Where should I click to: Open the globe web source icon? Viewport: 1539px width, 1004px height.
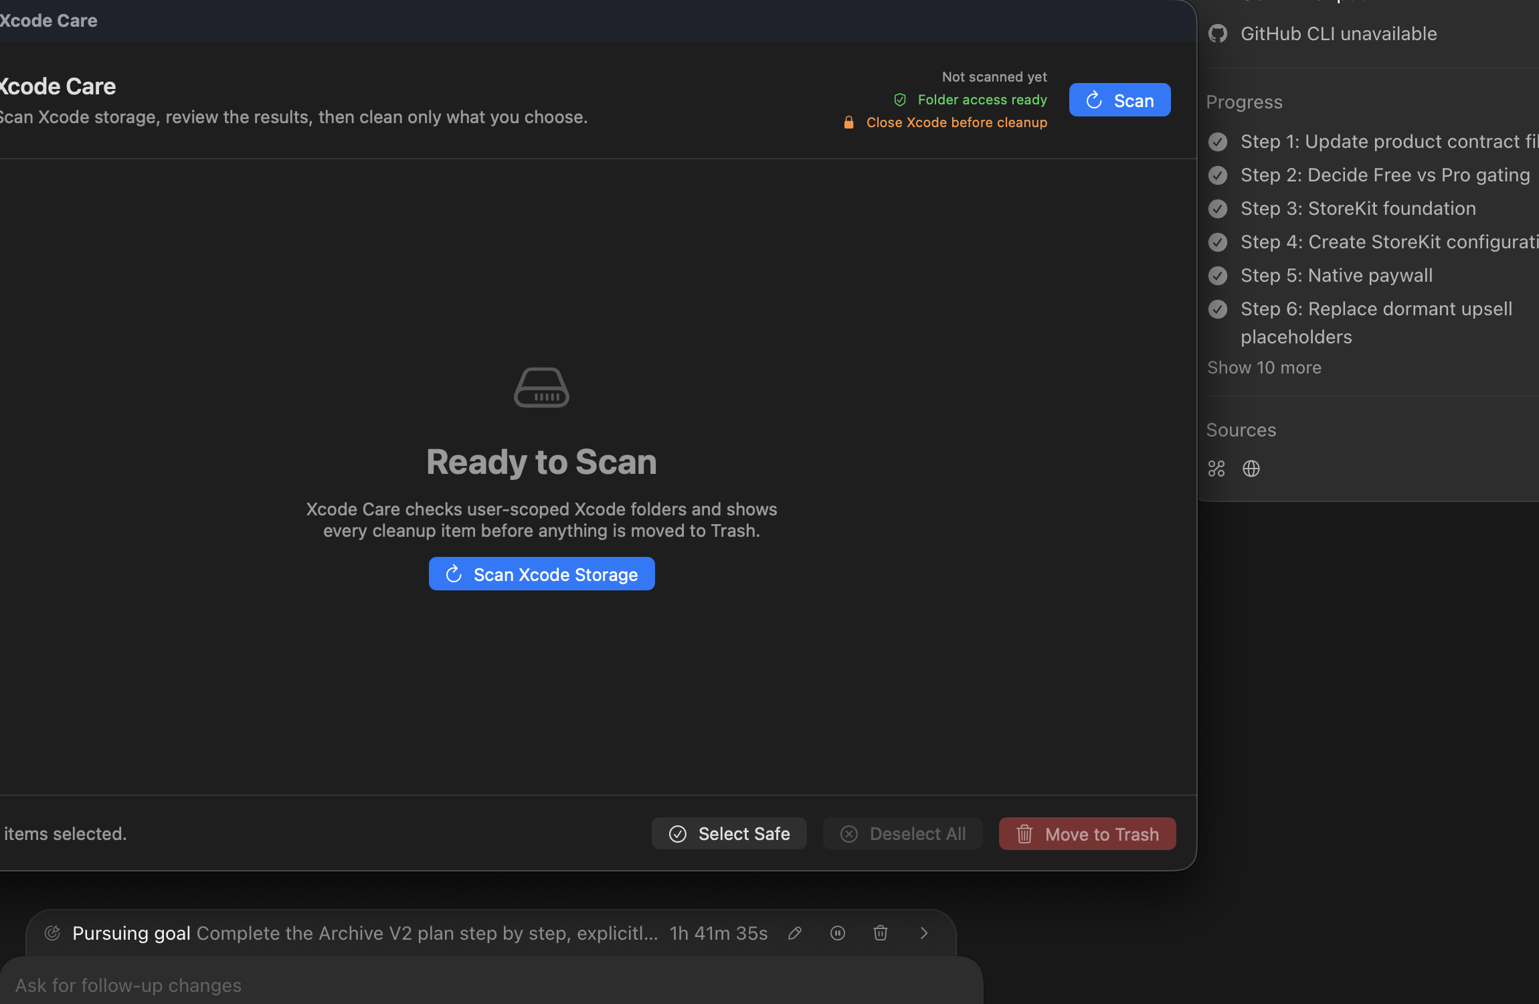(x=1251, y=469)
